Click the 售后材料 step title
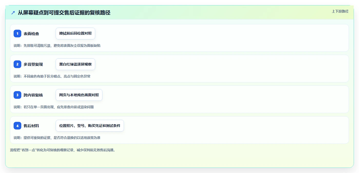Image resolution: width=359 pixels, height=173 pixels. point(31,126)
